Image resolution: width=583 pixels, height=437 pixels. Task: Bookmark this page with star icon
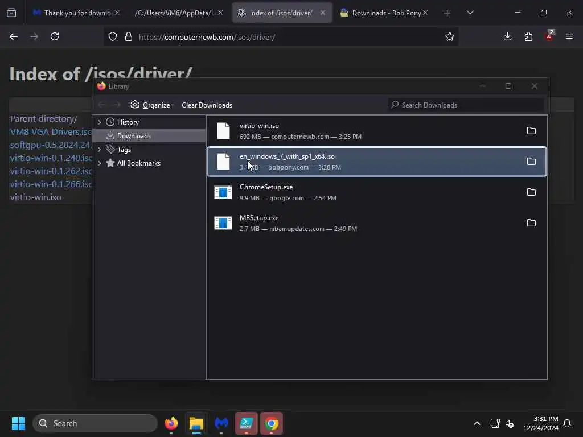coord(450,37)
